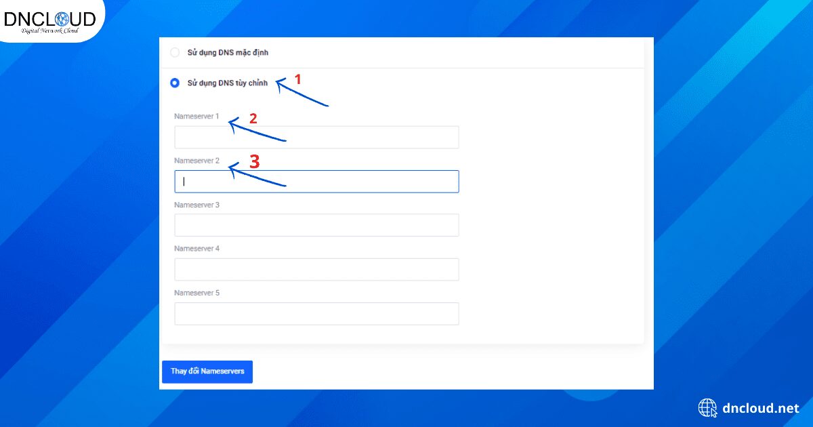Click inside the Nameserver 5 input field
The image size is (813, 427).
(316, 313)
